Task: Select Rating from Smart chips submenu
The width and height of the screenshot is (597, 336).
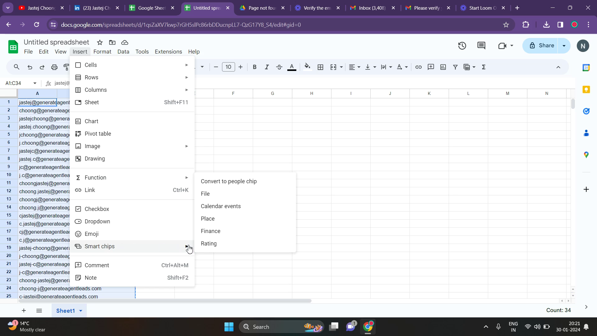Action: tap(209, 244)
